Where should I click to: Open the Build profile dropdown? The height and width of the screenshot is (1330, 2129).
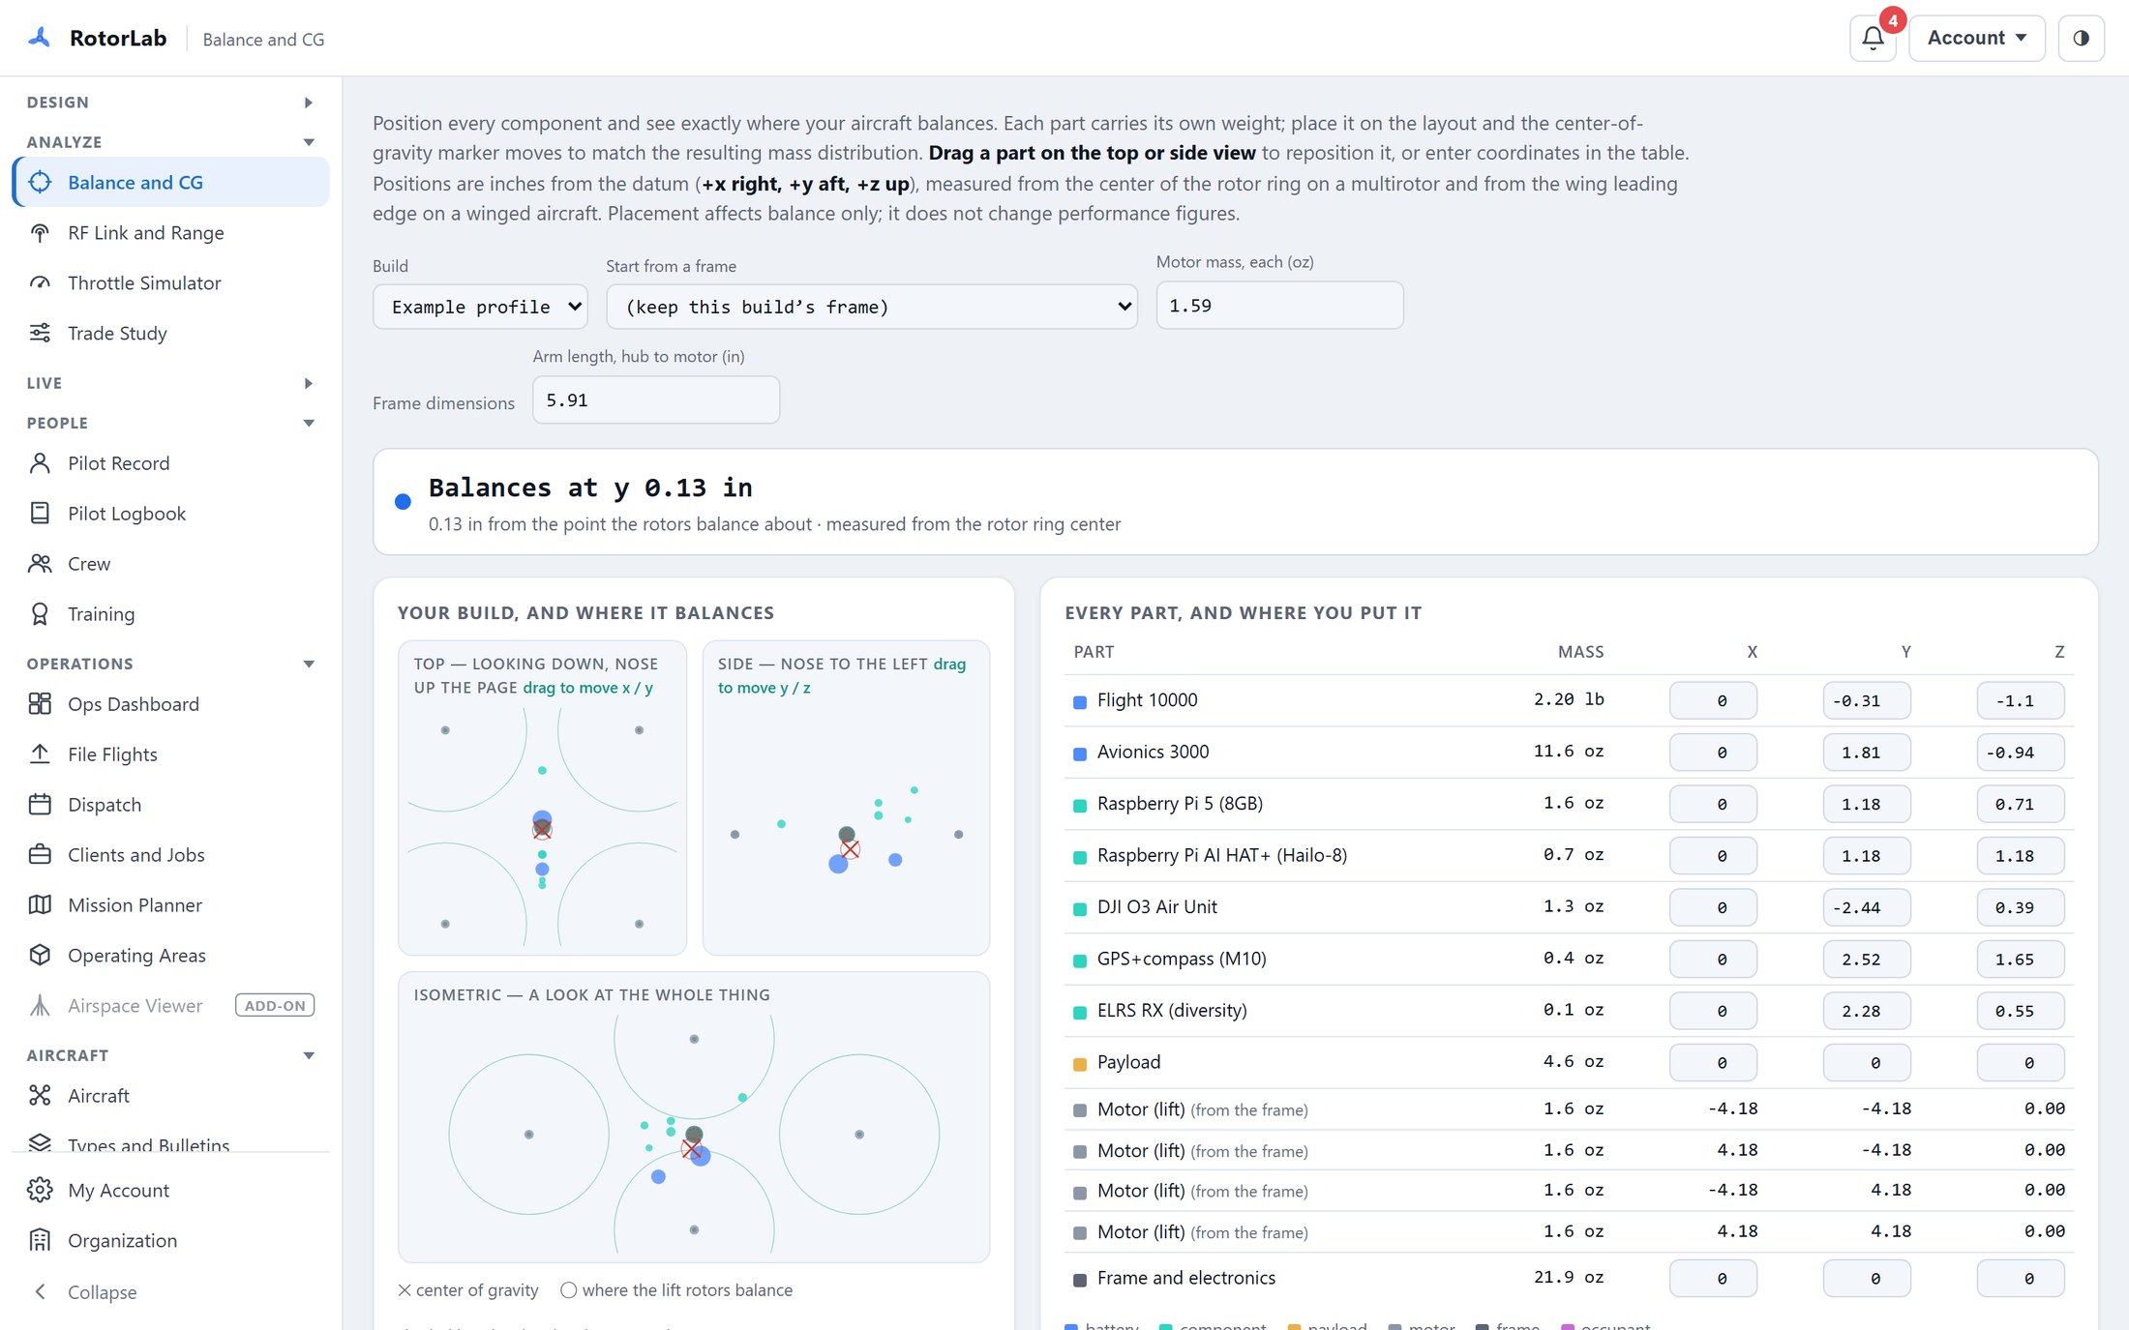[480, 307]
